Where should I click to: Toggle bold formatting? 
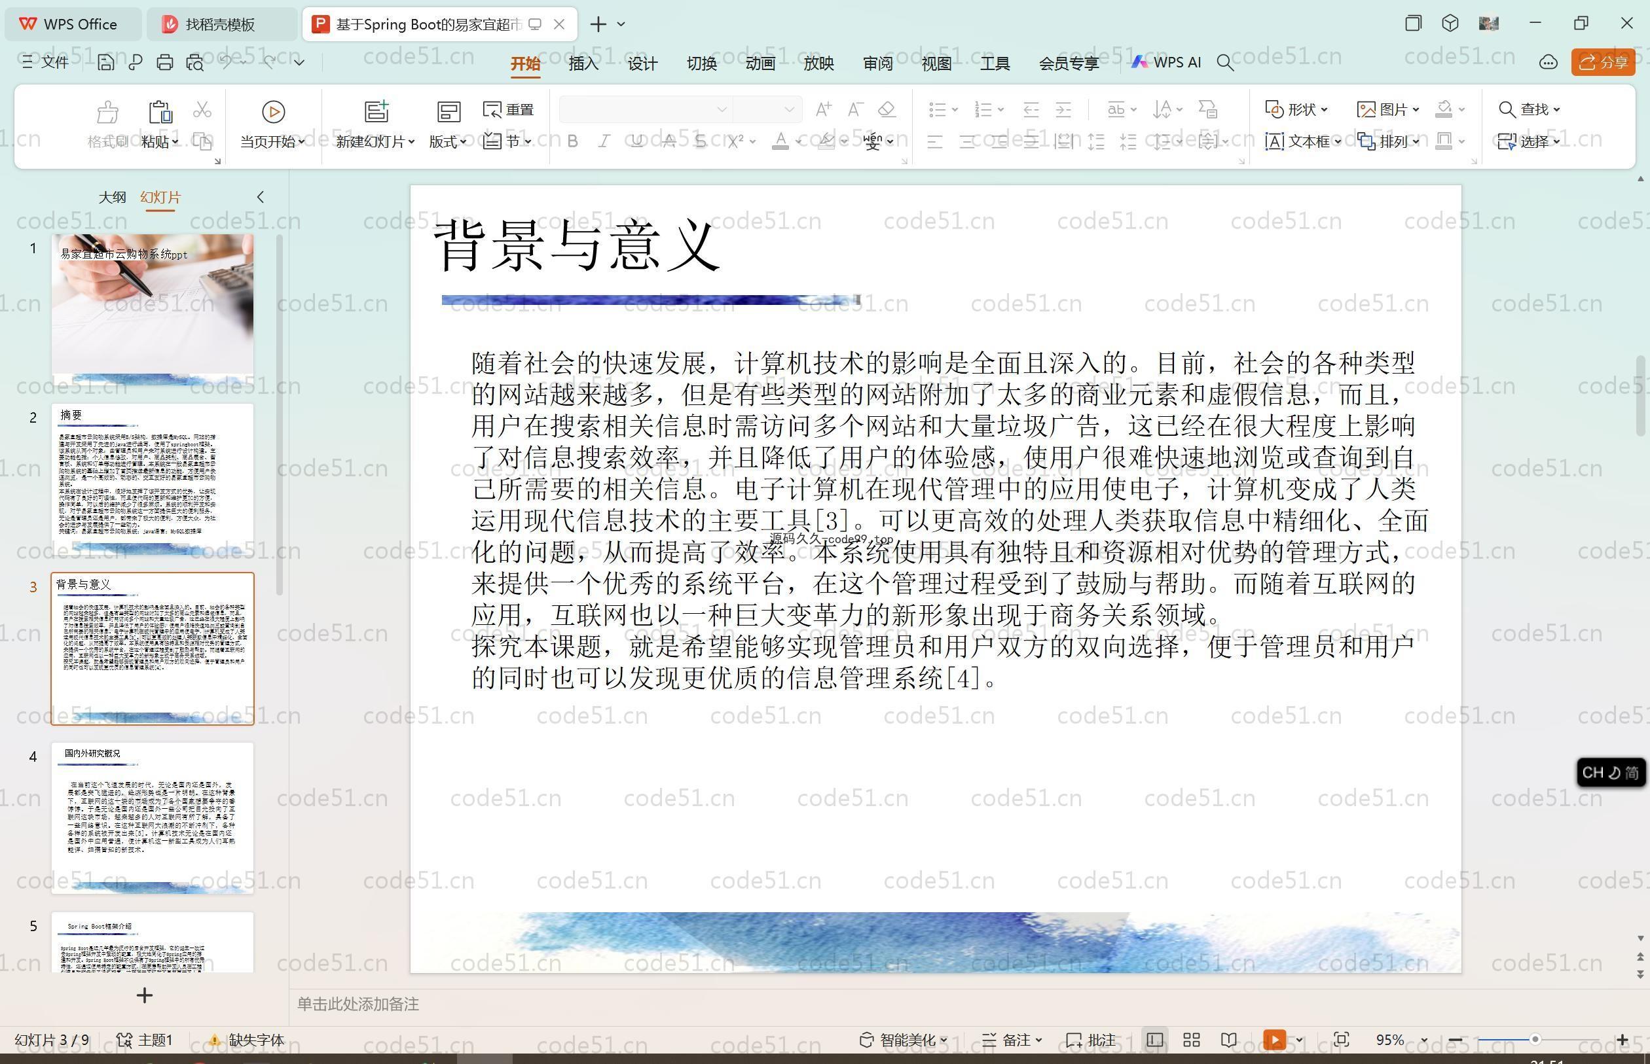point(572,141)
